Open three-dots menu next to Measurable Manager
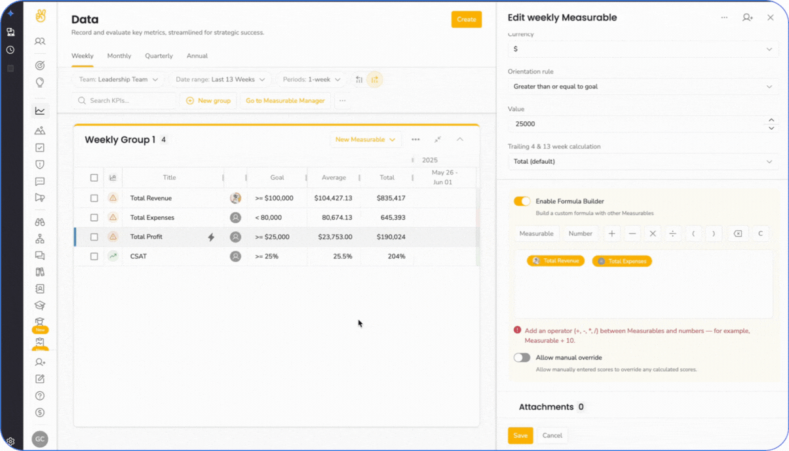This screenshot has width=789, height=451. point(343,101)
